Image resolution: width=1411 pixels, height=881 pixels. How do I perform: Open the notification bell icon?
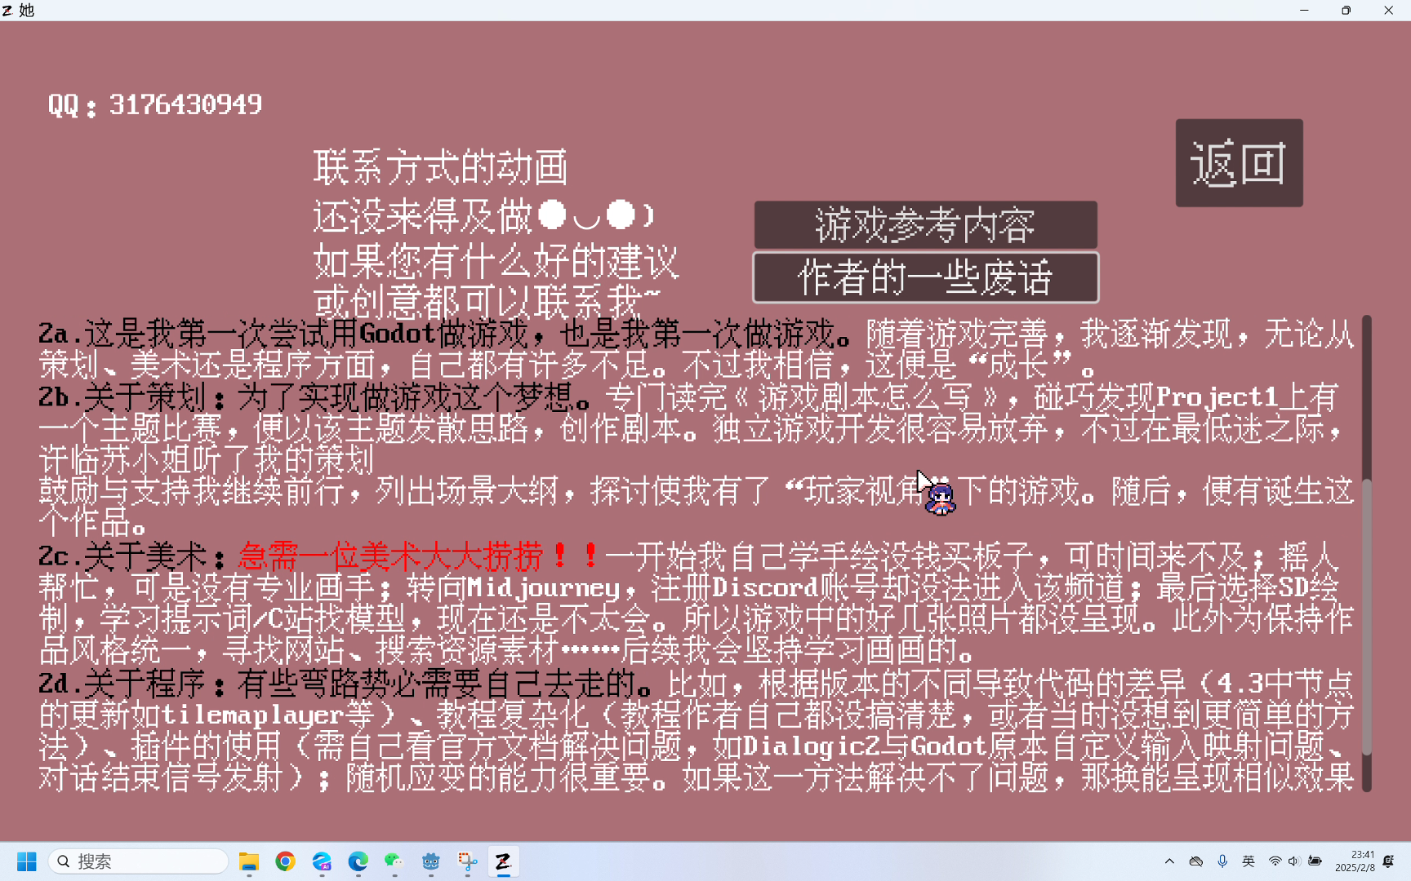1389,861
